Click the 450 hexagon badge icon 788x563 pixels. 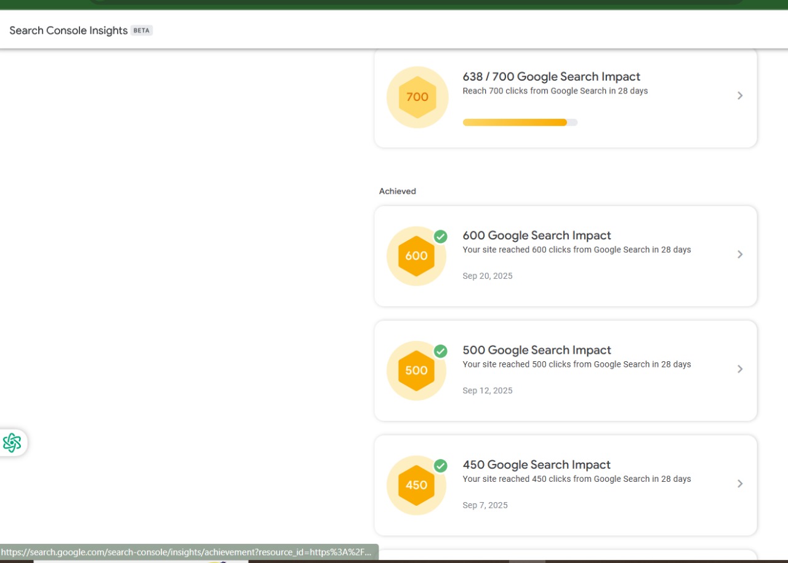click(x=417, y=485)
